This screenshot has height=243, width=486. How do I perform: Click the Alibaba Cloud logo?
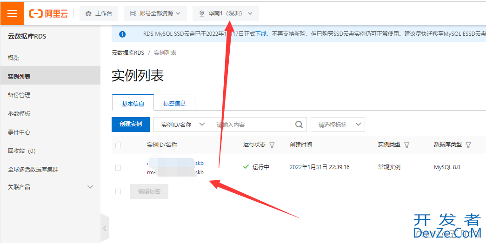48,13
